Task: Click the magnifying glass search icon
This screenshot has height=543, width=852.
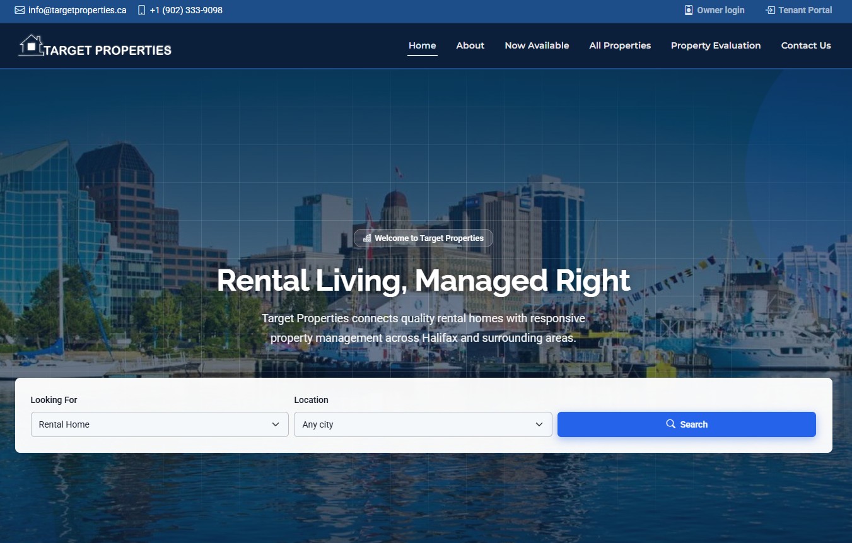Action: click(671, 424)
